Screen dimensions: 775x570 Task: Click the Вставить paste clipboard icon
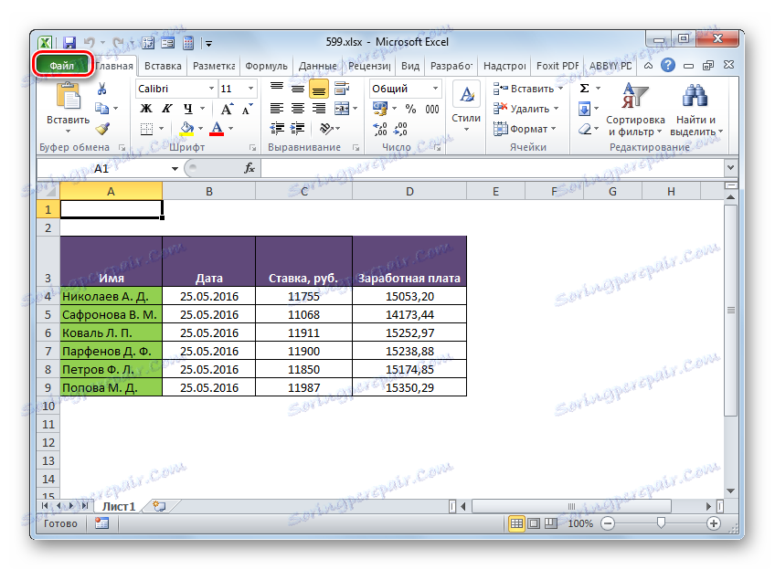click(69, 95)
